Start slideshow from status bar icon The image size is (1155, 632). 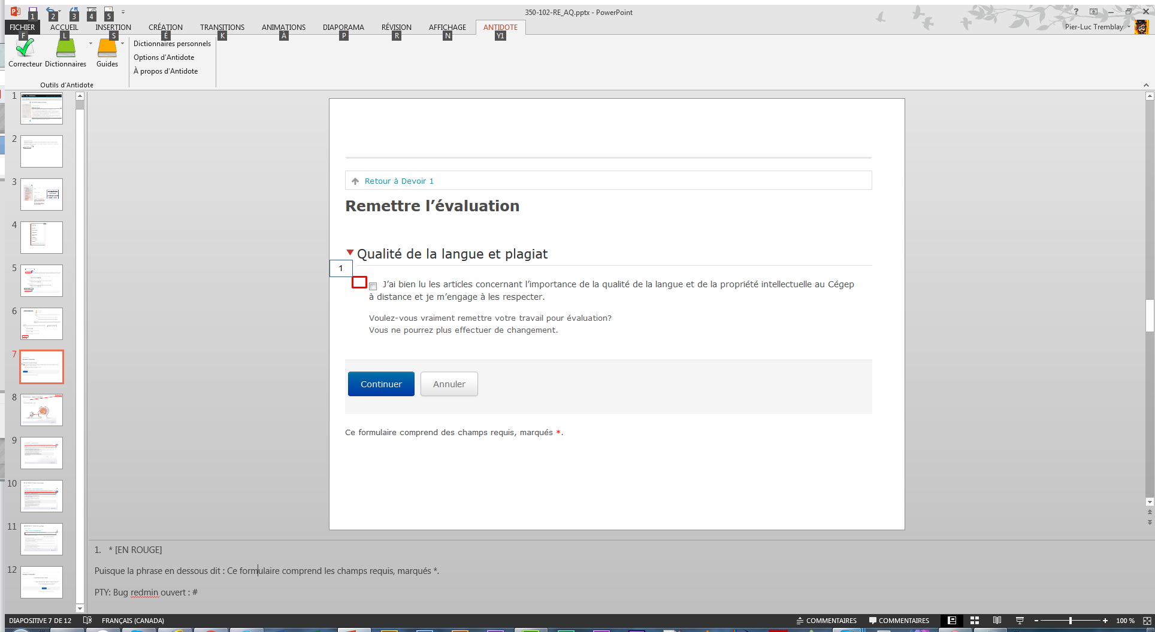[x=1020, y=621]
